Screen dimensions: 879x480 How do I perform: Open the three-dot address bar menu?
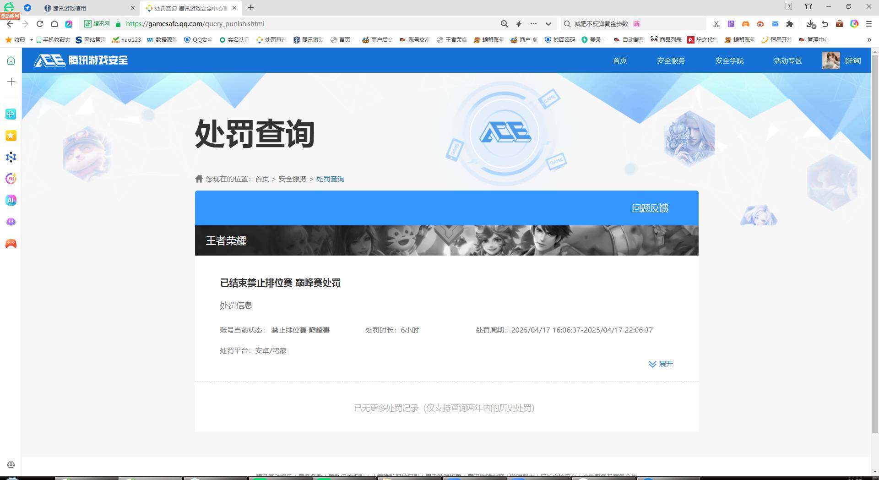(533, 24)
